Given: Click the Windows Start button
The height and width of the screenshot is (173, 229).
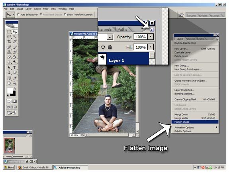Looking at the screenshot, I should pyautogui.click(x=9, y=167).
